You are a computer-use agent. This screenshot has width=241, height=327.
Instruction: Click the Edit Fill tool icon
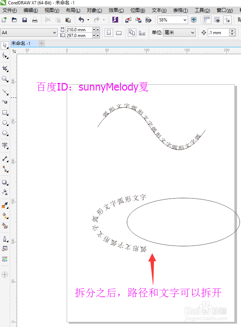tap(5, 248)
